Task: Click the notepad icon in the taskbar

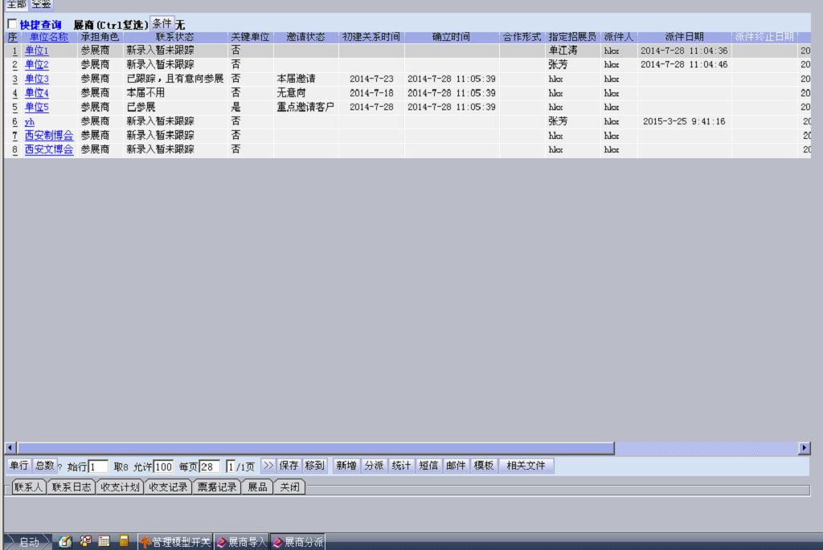Action: pos(65,542)
